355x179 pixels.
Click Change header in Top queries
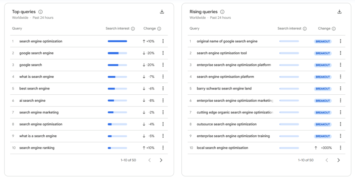tap(149, 28)
